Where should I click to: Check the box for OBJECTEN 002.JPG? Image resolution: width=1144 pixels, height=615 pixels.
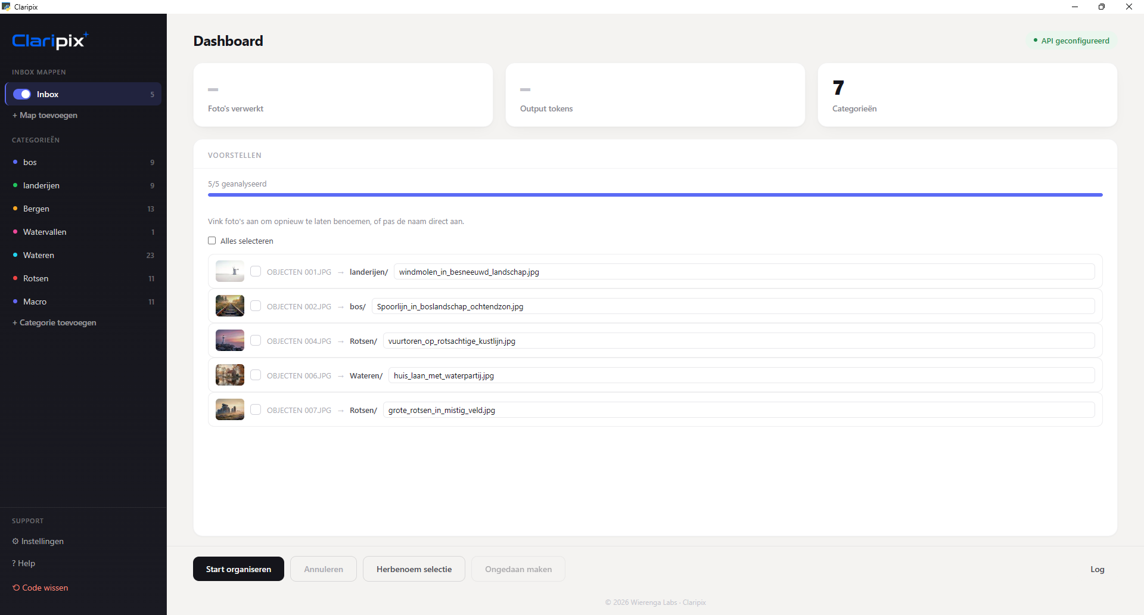(256, 306)
